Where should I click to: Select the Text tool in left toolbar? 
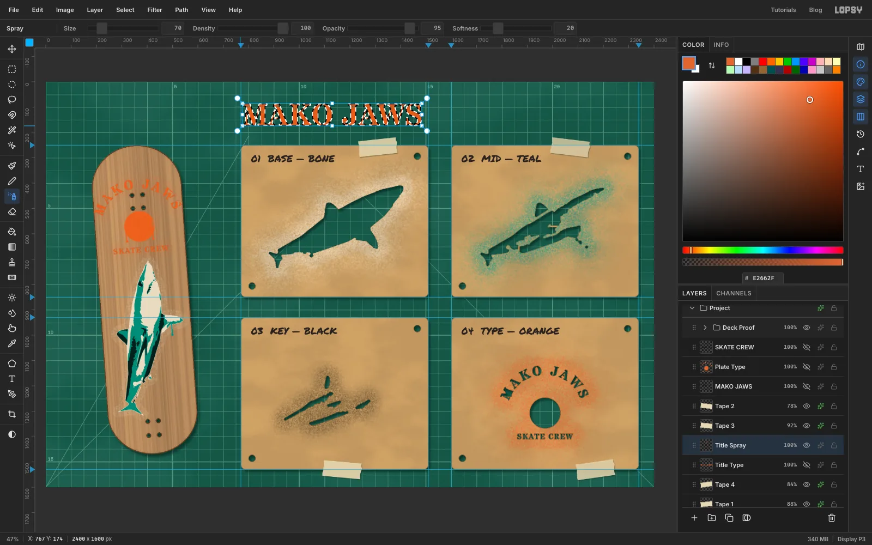coord(12,379)
